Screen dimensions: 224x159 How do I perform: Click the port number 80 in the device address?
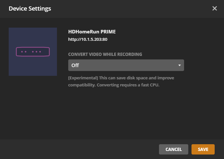tap(105, 40)
